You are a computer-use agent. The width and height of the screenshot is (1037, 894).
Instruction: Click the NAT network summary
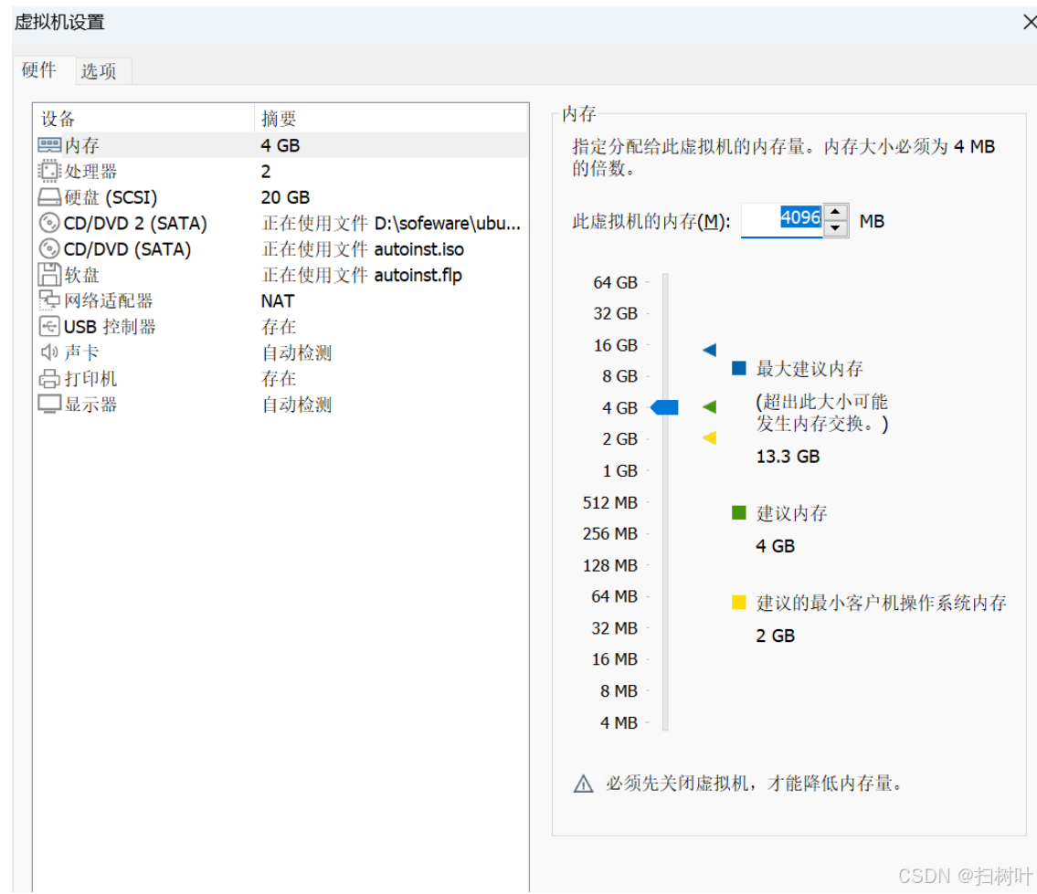click(278, 301)
